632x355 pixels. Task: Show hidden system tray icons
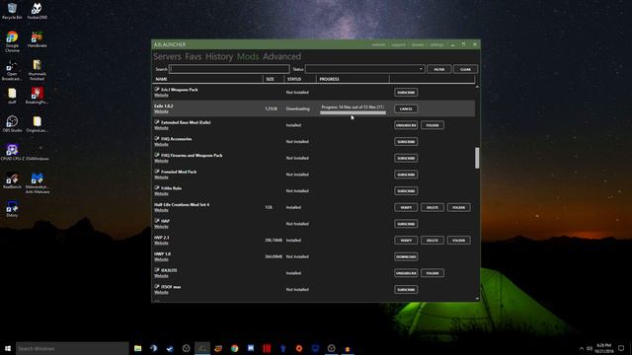pos(582,348)
